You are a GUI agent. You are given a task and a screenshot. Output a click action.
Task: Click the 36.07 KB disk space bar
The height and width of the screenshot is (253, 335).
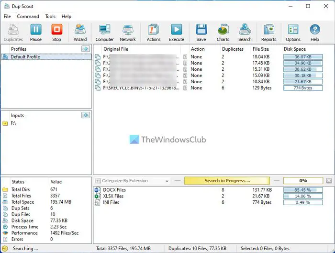pyautogui.click(x=303, y=57)
